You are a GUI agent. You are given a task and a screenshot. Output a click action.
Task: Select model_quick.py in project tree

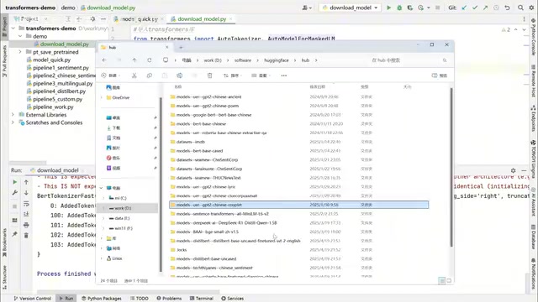(x=51, y=60)
